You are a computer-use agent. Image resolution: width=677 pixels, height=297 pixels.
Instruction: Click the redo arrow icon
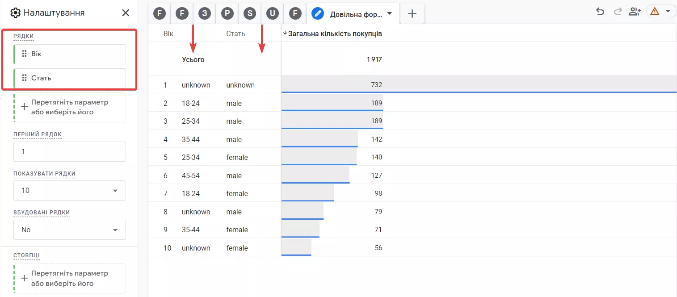click(x=618, y=12)
